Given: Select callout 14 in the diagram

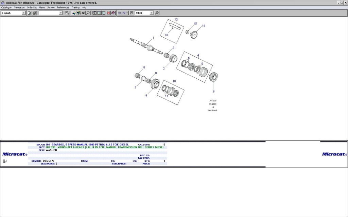Looking at the screenshot, I should coord(203,26).
